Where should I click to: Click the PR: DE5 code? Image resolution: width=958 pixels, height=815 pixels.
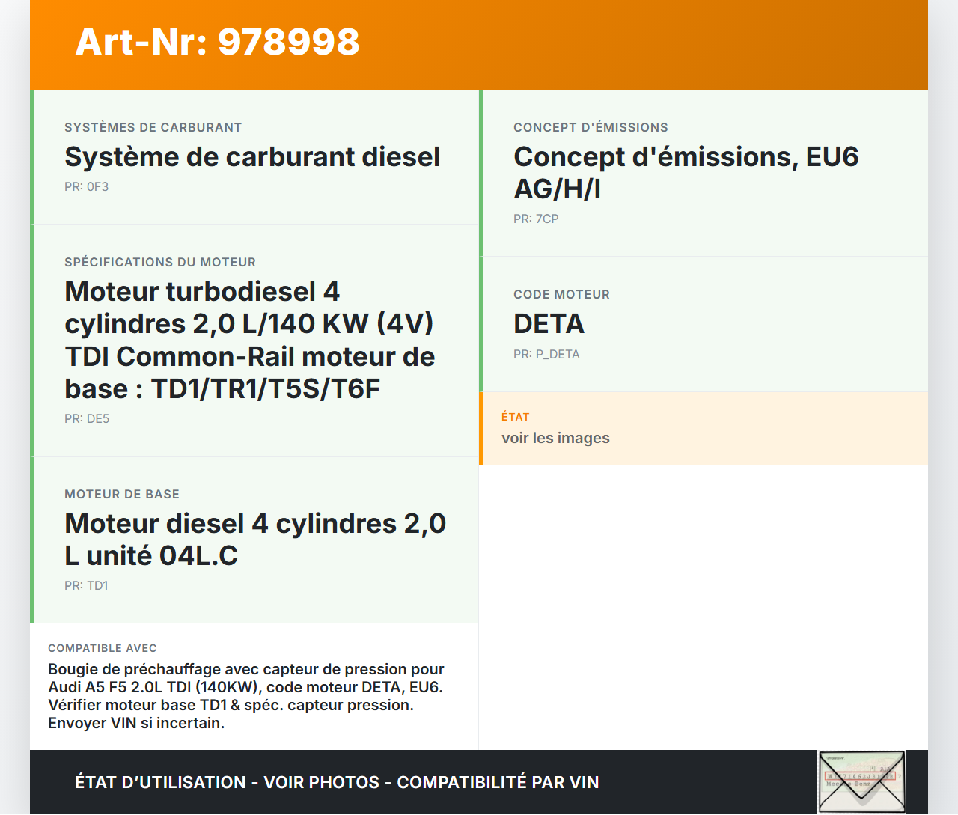(87, 419)
